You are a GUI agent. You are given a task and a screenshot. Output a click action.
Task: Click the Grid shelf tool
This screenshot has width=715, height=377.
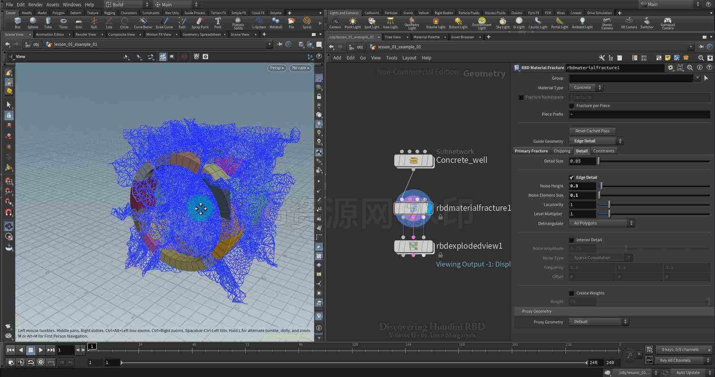(x=79, y=23)
